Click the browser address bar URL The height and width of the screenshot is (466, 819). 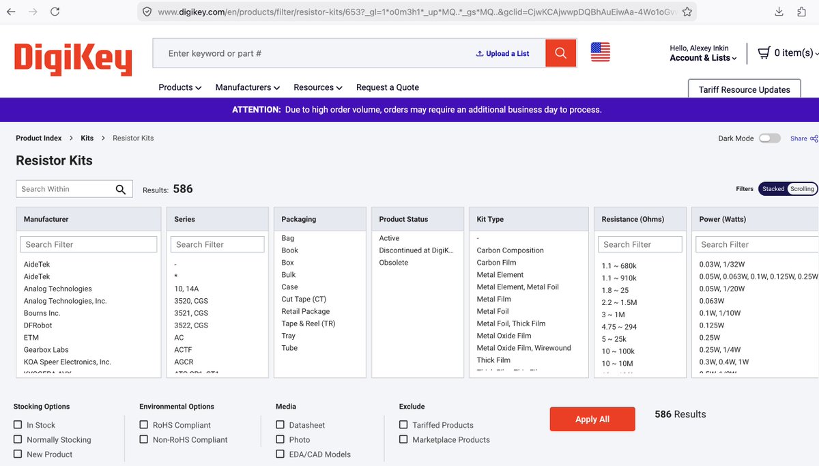[416, 12]
